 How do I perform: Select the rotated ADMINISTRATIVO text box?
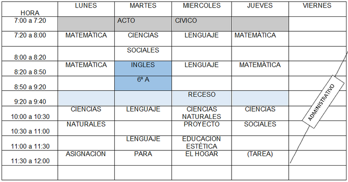(x=323, y=102)
